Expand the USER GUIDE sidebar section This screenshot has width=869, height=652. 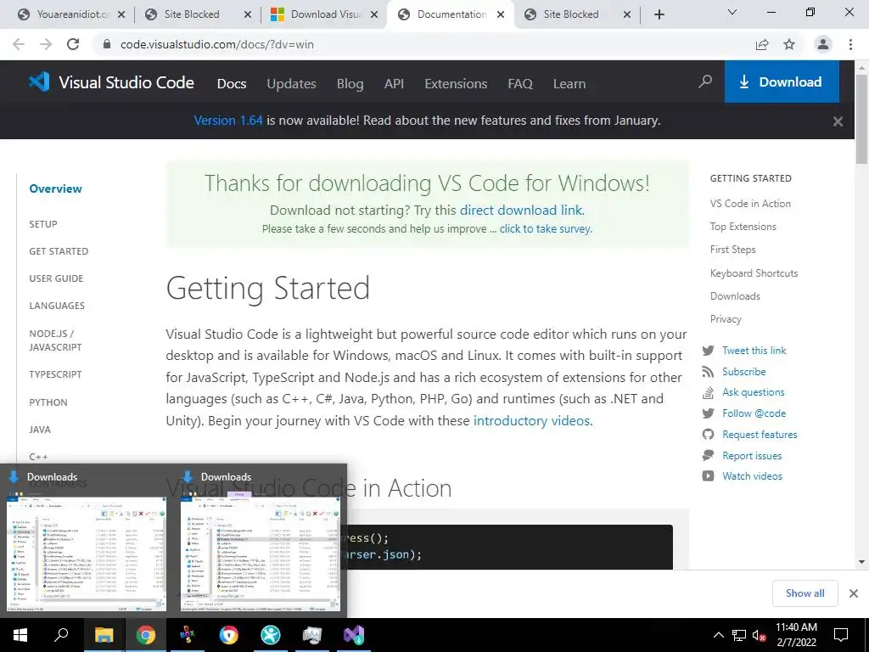(56, 278)
